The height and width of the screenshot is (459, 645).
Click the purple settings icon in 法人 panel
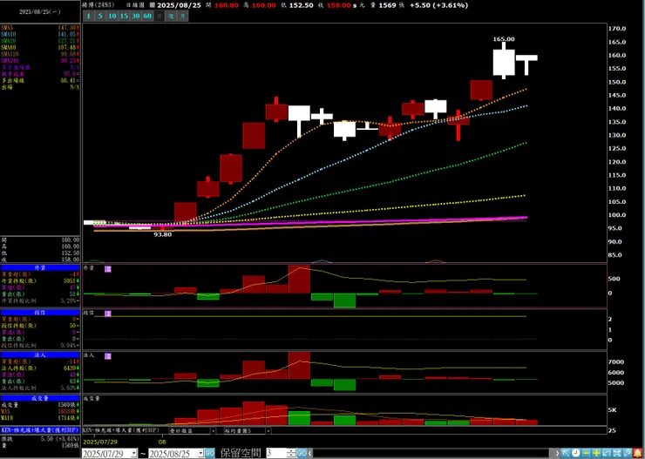(108, 356)
